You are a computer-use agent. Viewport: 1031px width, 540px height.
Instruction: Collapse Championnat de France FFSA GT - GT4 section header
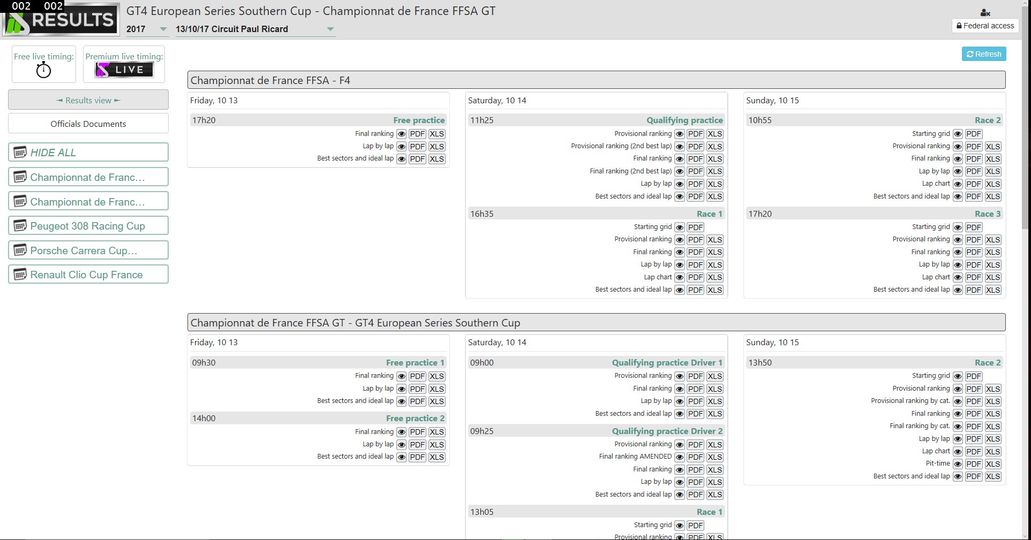click(x=596, y=322)
